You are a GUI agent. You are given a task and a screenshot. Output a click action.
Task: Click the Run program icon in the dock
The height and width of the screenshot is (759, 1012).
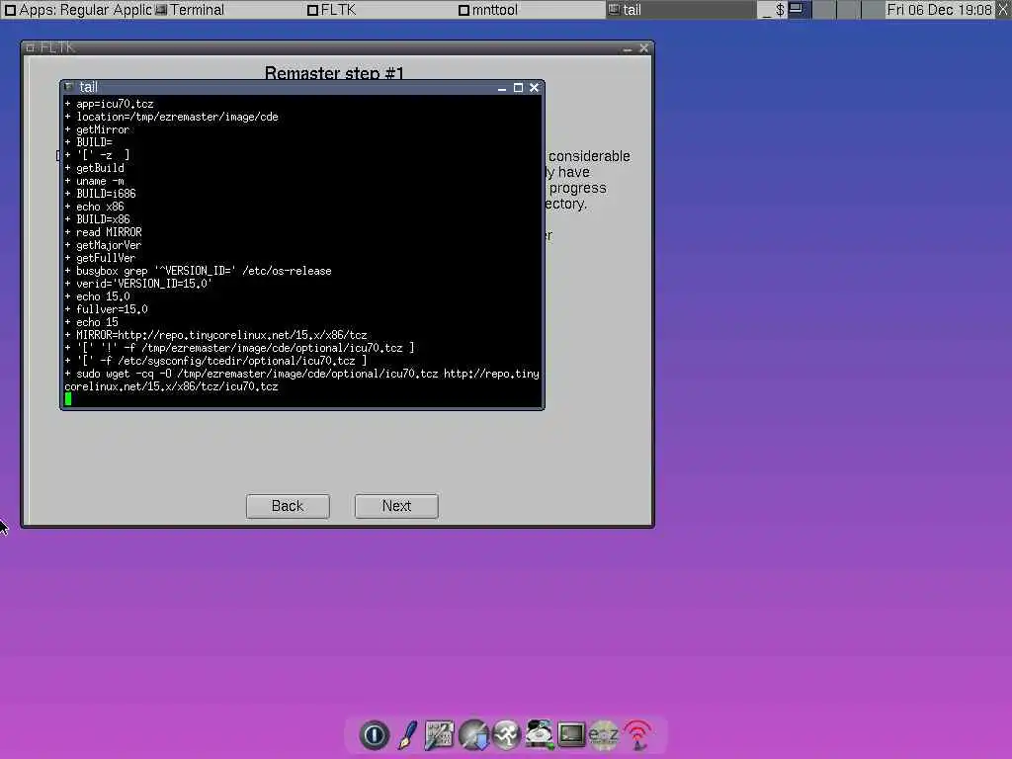pos(507,735)
